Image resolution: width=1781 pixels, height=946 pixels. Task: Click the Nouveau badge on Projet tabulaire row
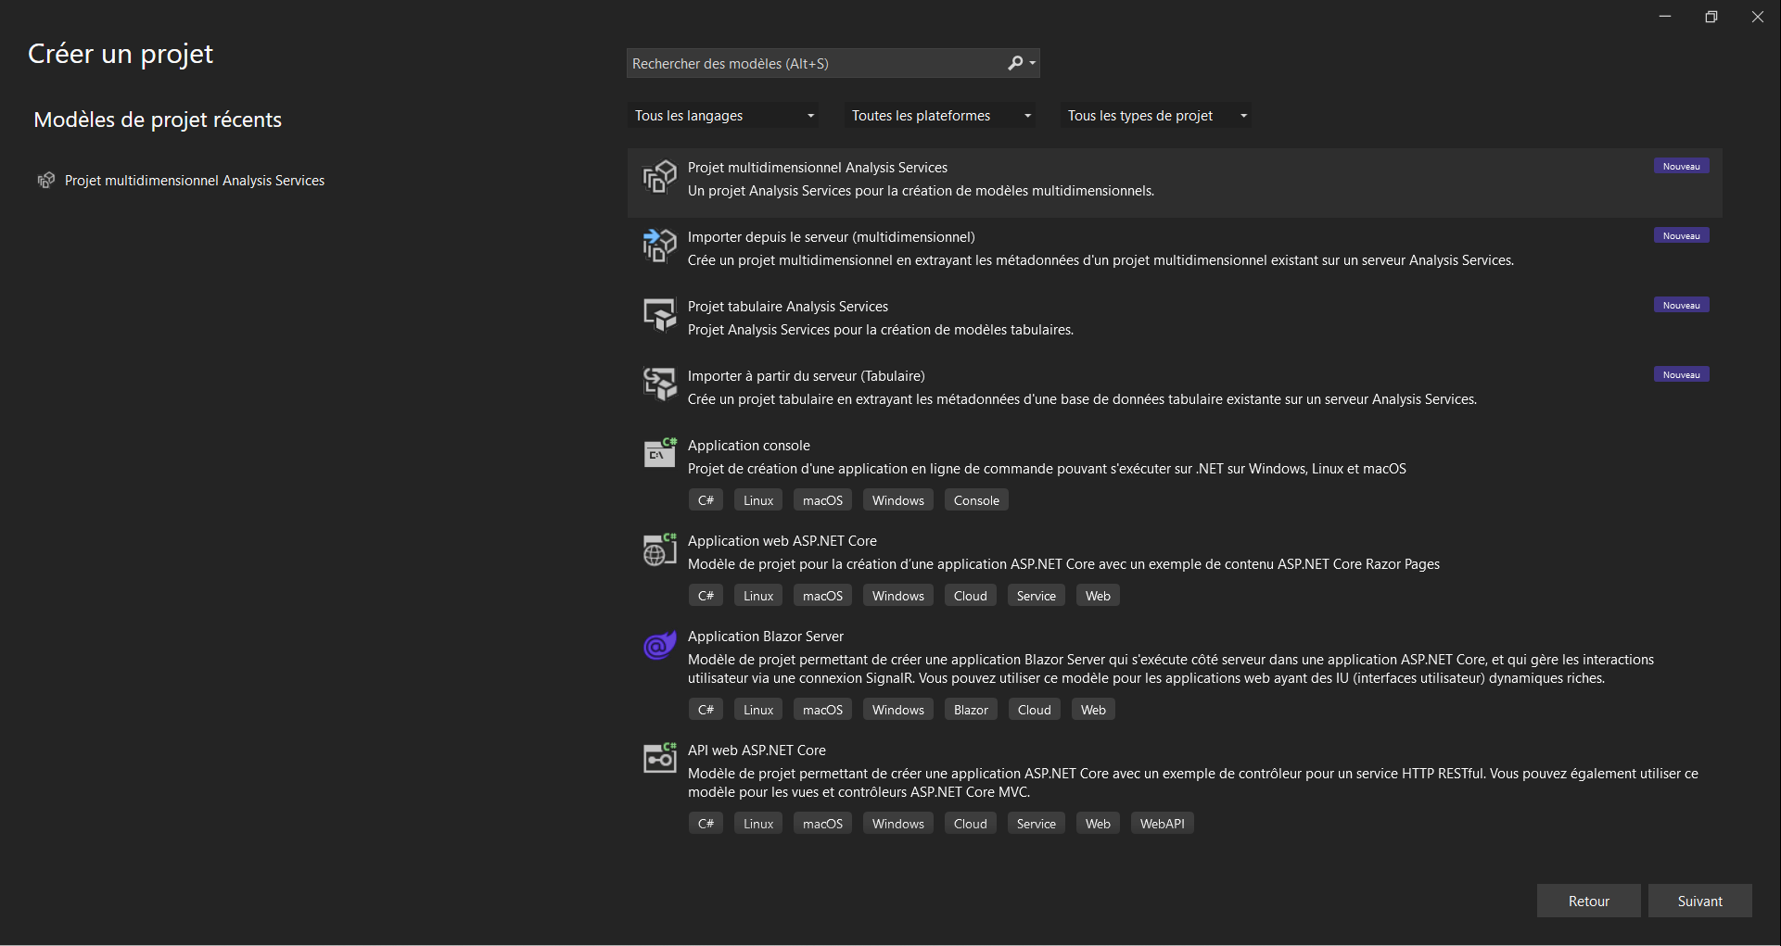[1681, 305]
